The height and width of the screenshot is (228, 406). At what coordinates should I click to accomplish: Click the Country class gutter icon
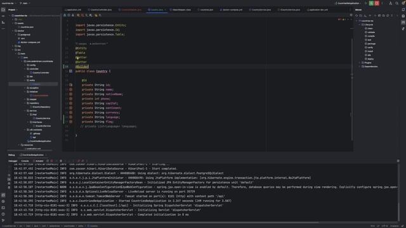tap(70, 71)
